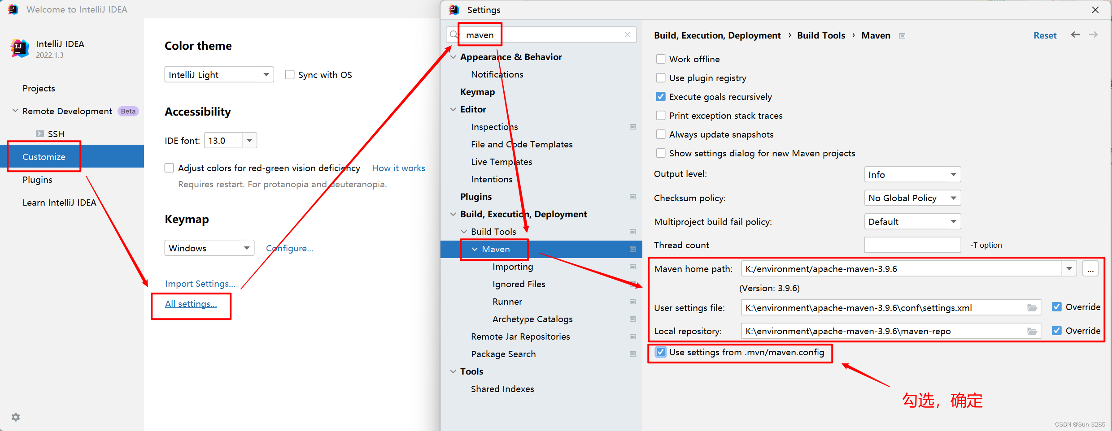The width and height of the screenshot is (1112, 431).
Task: Click the SSH terminal icon
Action: [x=40, y=134]
